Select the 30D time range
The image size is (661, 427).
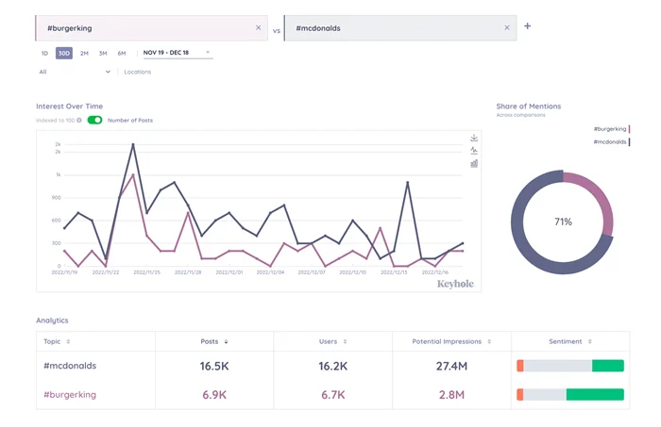click(64, 53)
